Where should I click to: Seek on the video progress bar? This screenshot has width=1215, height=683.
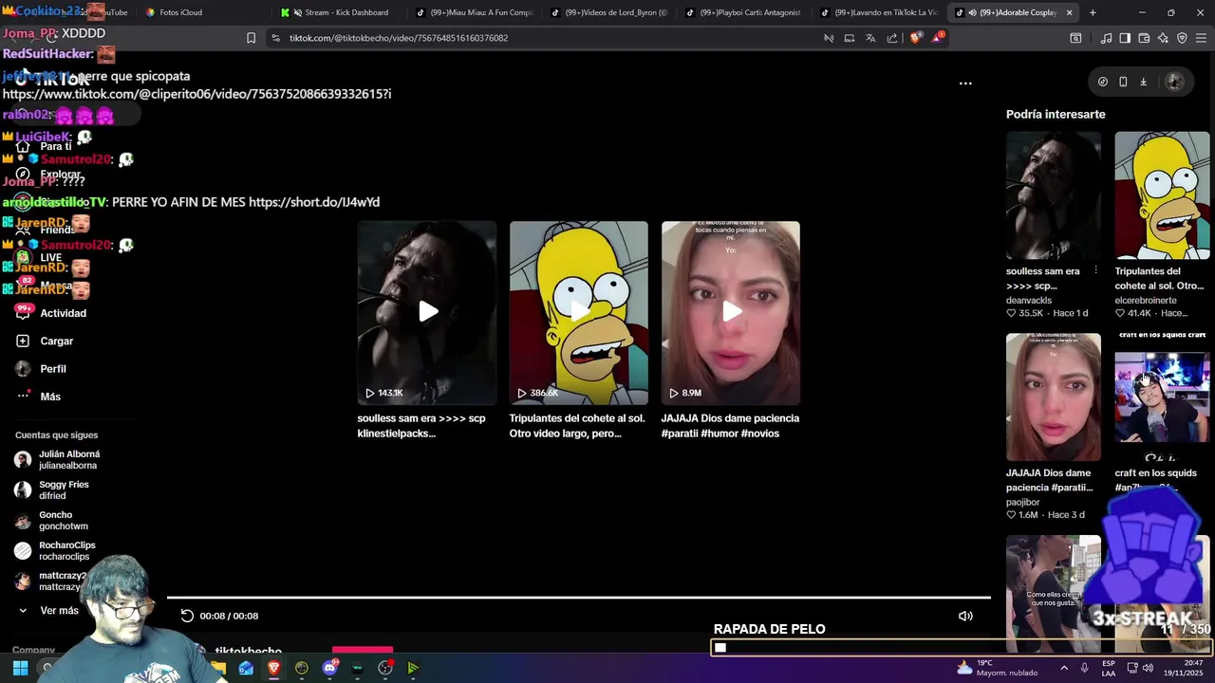tap(579, 598)
